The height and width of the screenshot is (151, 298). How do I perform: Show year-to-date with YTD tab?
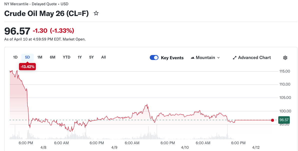66,57
